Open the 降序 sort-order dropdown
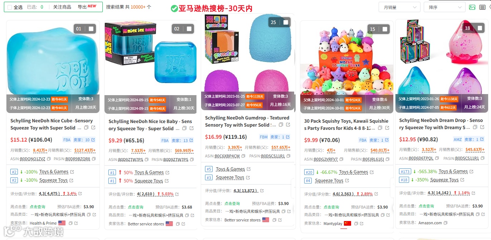This screenshot has width=491, height=240. [x=444, y=7]
